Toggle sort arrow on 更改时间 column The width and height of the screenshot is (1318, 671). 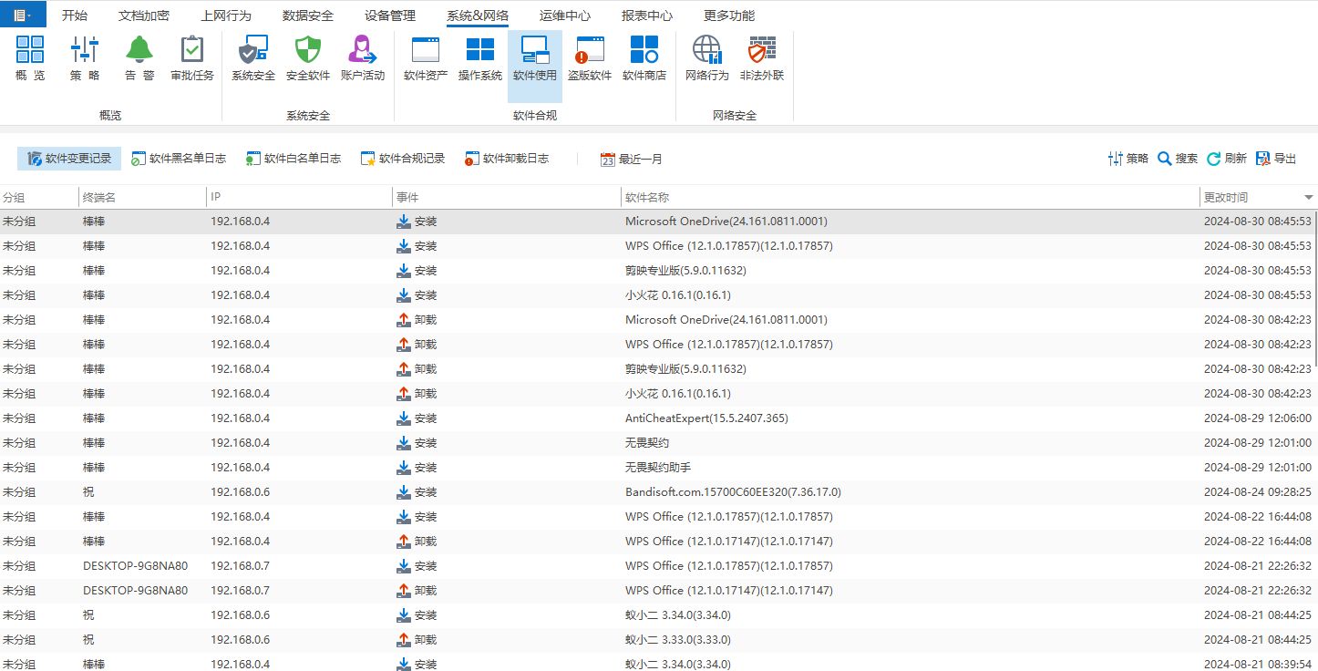click(1309, 197)
